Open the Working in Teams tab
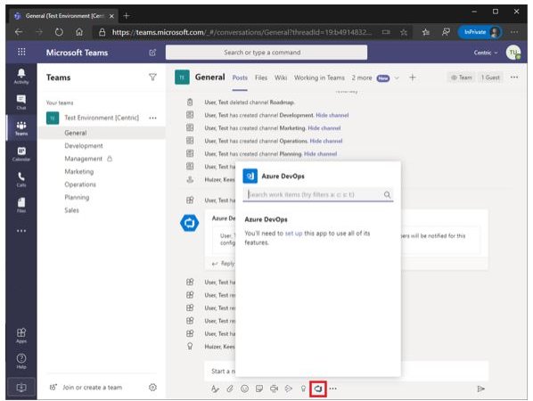Viewport: 533px width, 401px height. pos(319,78)
